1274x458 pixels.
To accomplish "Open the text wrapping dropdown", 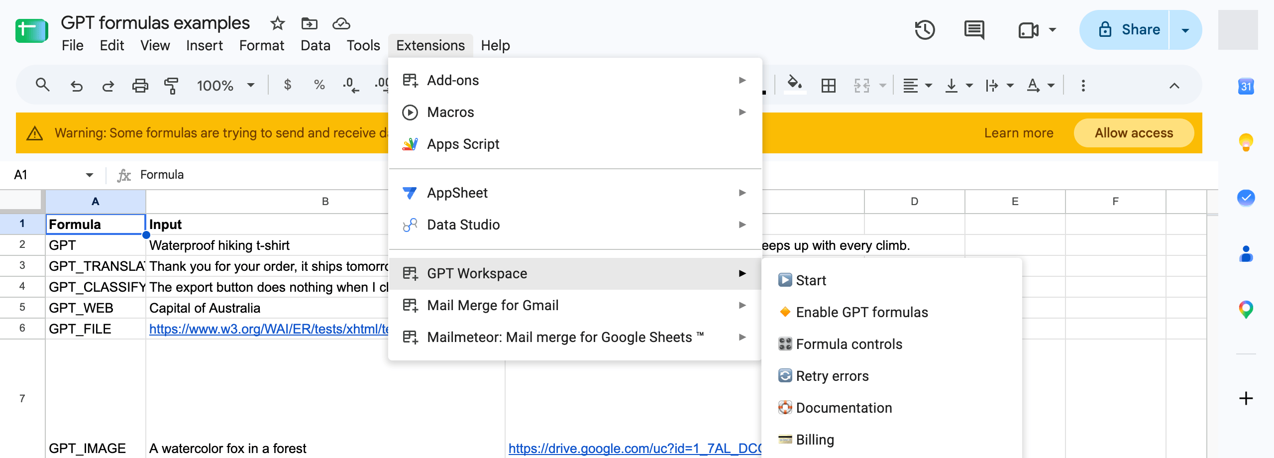I will click(x=999, y=86).
